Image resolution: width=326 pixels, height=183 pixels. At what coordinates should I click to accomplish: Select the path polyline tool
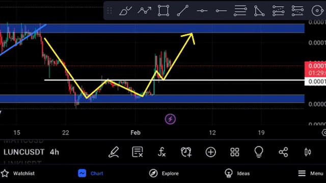coord(144,10)
